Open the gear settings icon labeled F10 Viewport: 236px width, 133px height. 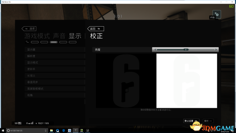[216, 14]
